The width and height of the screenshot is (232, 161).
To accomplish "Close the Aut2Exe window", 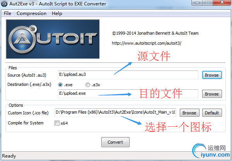I will (222, 2).
